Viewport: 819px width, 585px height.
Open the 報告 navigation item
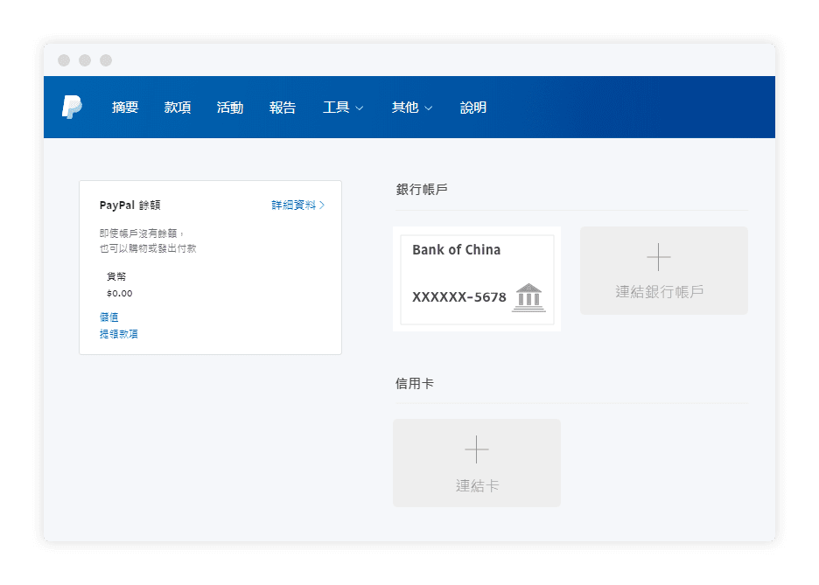tap(283, 108)
